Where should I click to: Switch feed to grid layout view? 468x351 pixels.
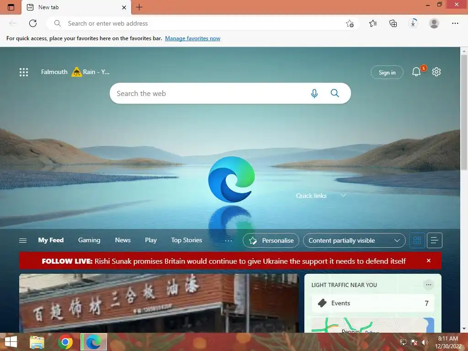click(x=417, y=240)
